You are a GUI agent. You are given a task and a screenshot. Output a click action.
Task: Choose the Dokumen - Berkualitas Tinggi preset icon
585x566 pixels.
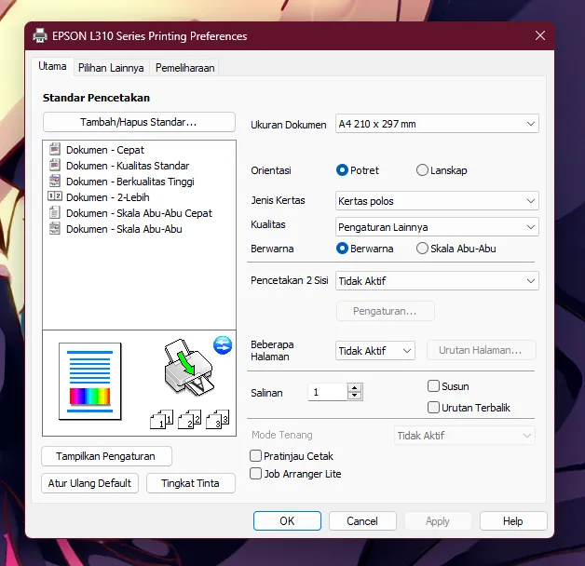point(55,182)
